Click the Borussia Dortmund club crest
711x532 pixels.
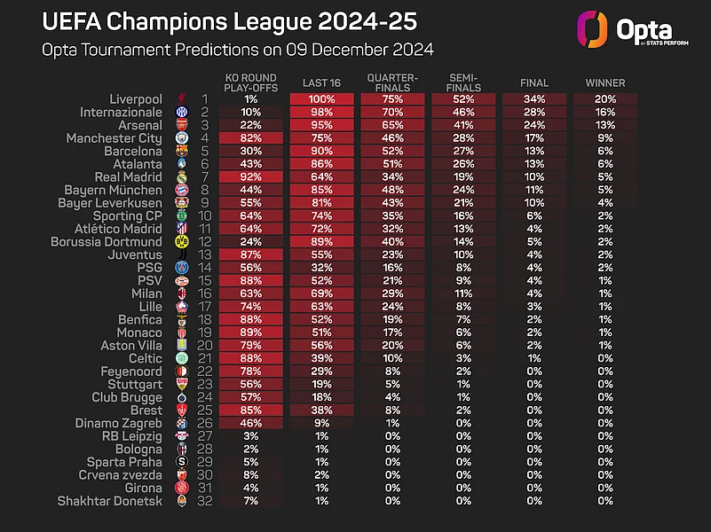coord(182,242)
